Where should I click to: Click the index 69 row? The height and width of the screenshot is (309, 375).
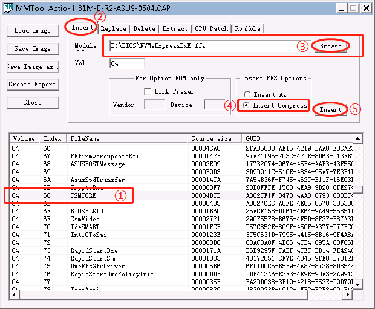tap(181, 172)
